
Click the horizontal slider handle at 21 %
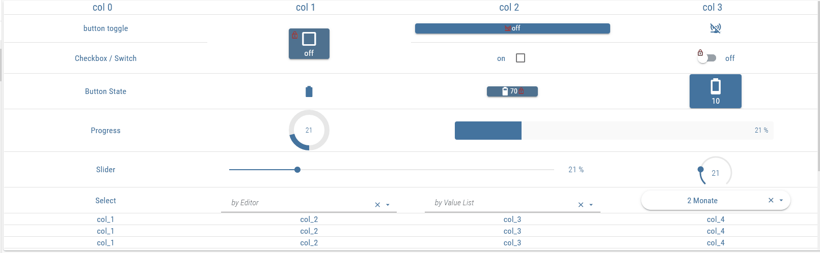pyautogui.click(x=297, y=170)
